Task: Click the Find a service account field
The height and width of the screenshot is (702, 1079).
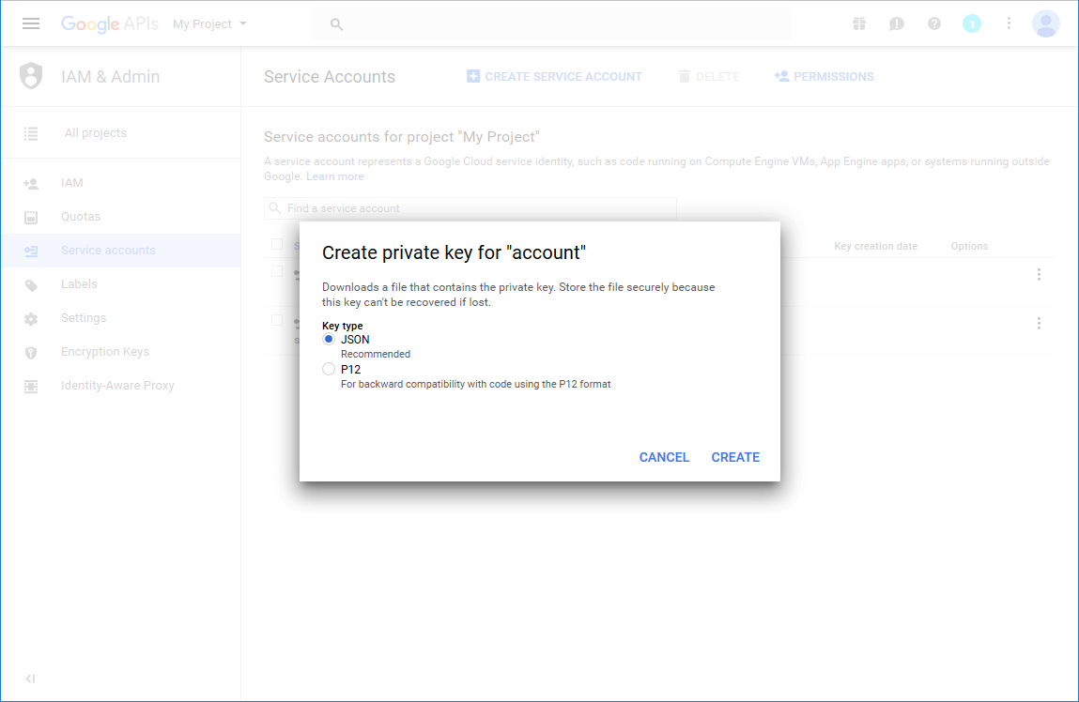Action: [474, 208]
